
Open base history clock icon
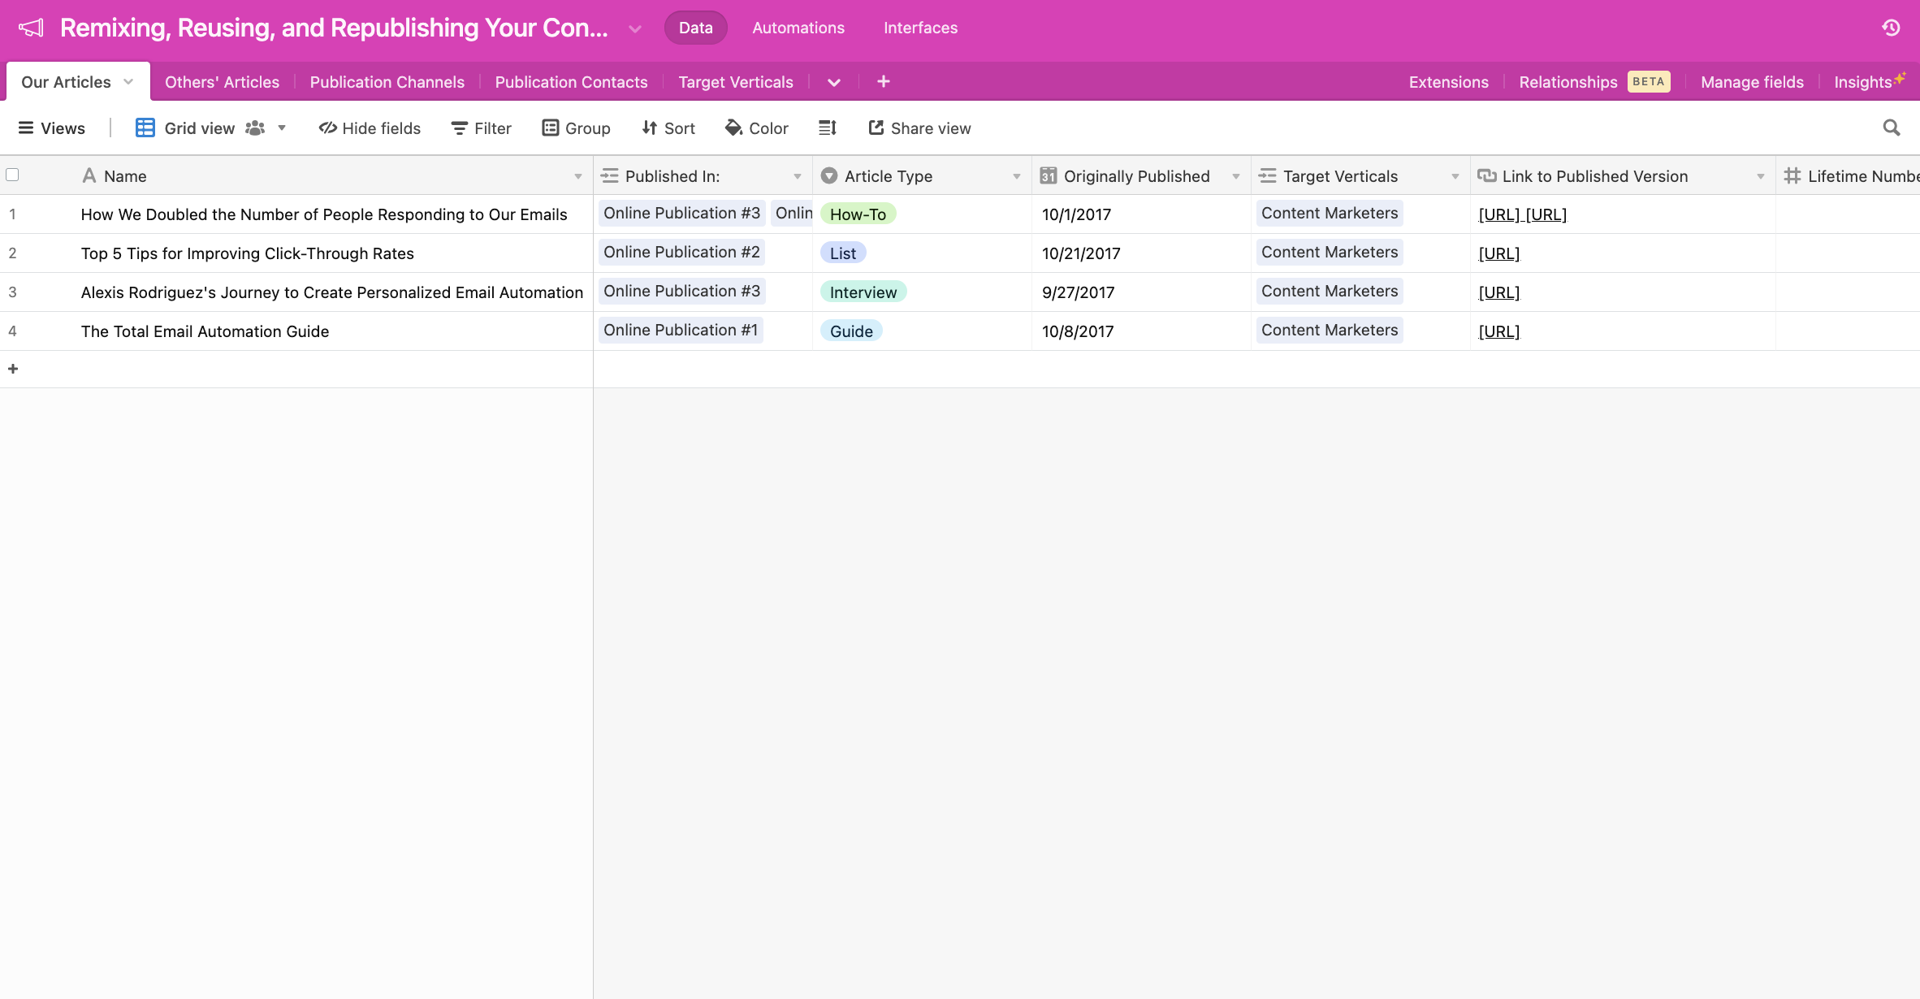[x=1891, y=28]
